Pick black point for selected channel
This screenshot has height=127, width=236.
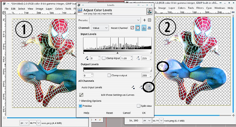[x=87, y=58]
